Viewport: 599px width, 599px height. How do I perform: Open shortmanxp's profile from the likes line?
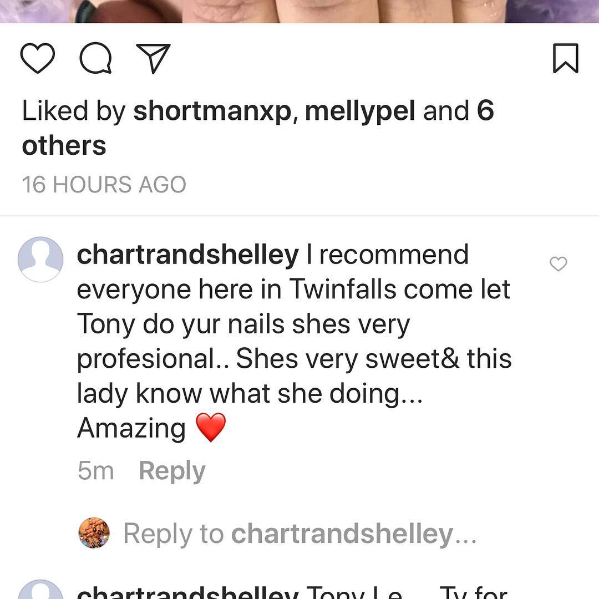click(212, 110)
